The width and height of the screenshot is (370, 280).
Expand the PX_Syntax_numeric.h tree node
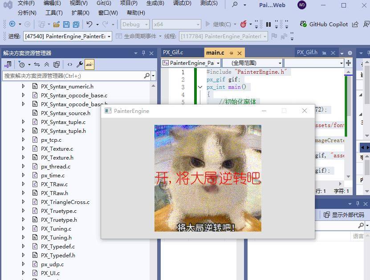tap(23, 86)
